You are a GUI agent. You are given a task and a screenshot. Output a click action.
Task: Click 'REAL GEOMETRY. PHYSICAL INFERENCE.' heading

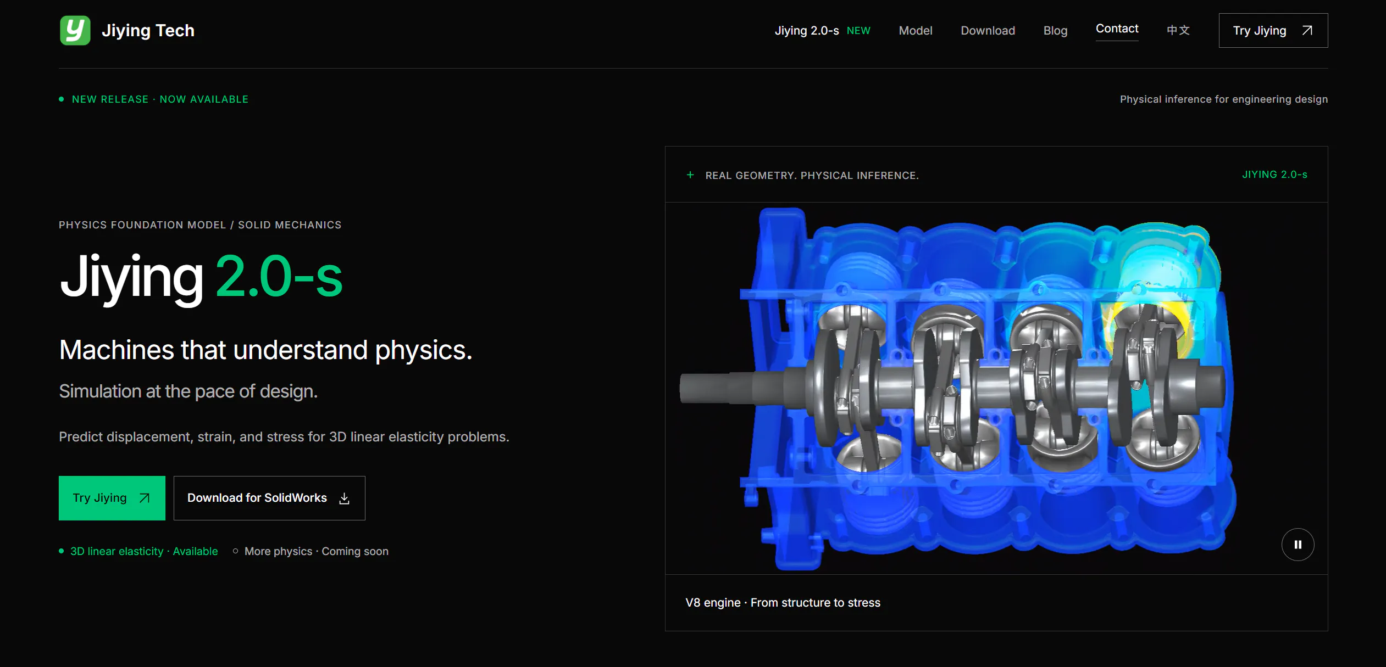[x=812, y=176]
